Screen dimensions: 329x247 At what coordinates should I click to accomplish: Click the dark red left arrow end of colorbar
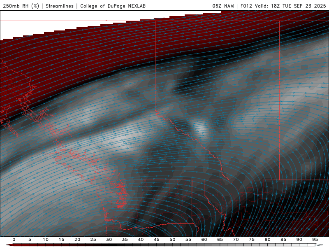pos(9,245)
